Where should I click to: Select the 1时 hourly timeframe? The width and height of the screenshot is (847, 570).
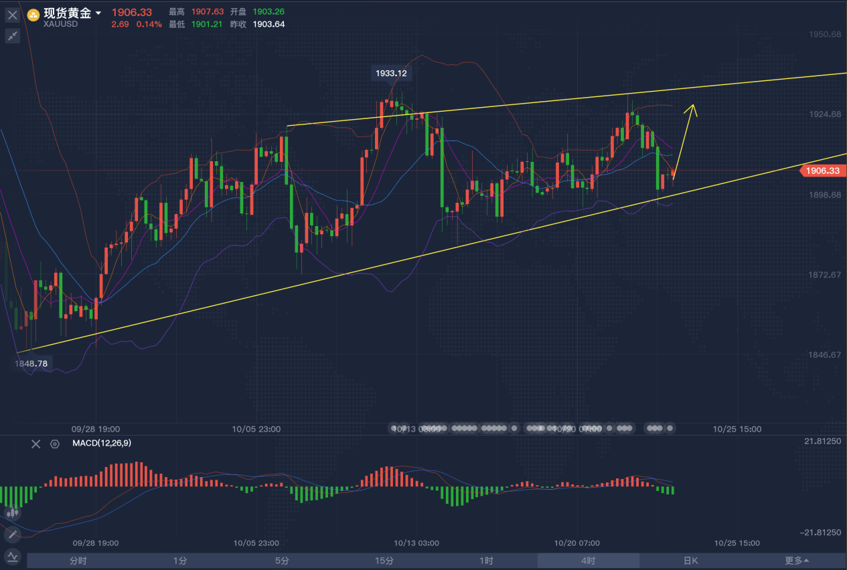[x=486, y=561]
